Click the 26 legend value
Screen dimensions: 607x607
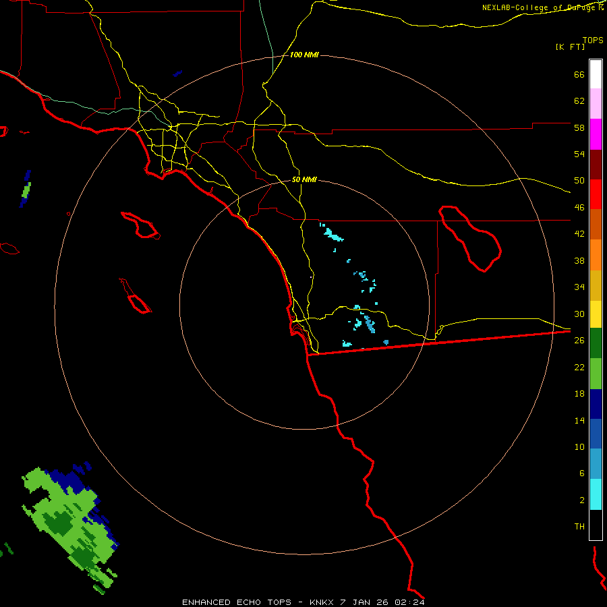click(579, 341)
